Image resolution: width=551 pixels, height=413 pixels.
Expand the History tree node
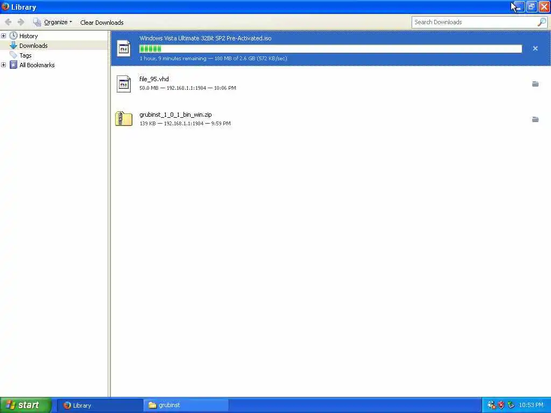[4, 36]
